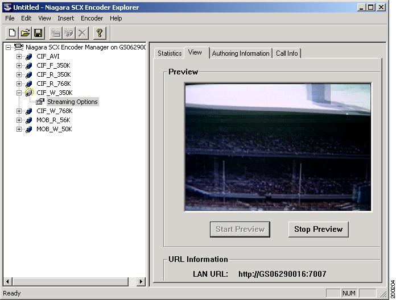Minimize the Encoder Explorer window
Screen dimensions: 396x300
[362, 7]
